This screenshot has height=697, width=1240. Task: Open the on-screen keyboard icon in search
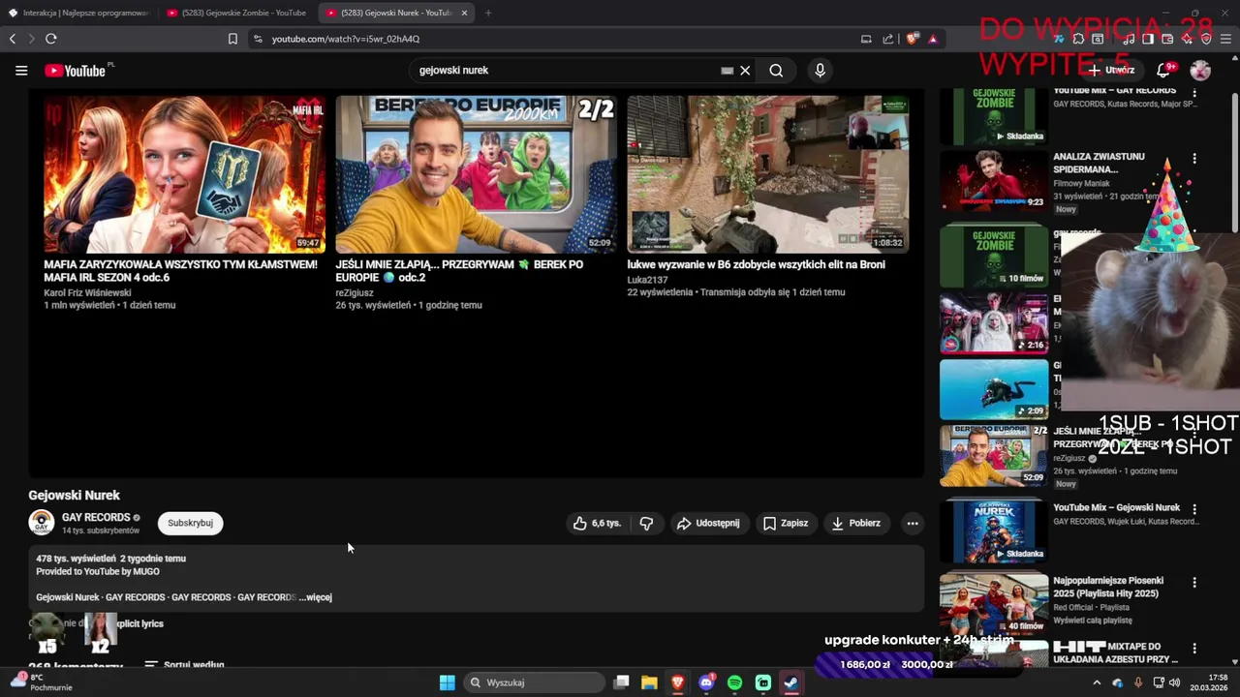(727, 70)
